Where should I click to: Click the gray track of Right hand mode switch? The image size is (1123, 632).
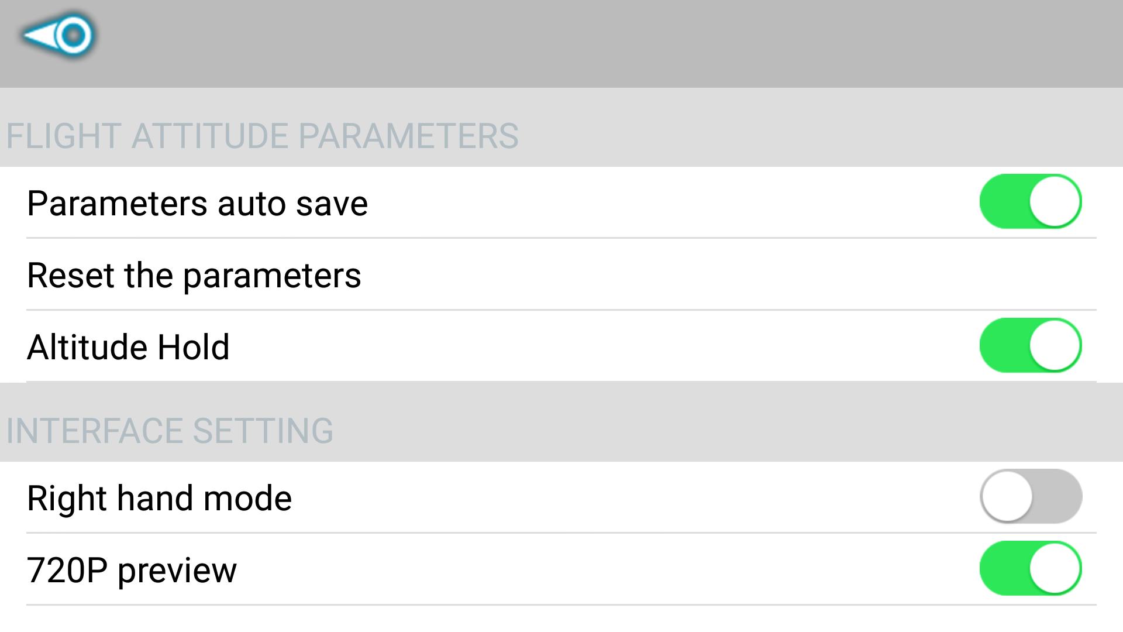[1057, 496]
